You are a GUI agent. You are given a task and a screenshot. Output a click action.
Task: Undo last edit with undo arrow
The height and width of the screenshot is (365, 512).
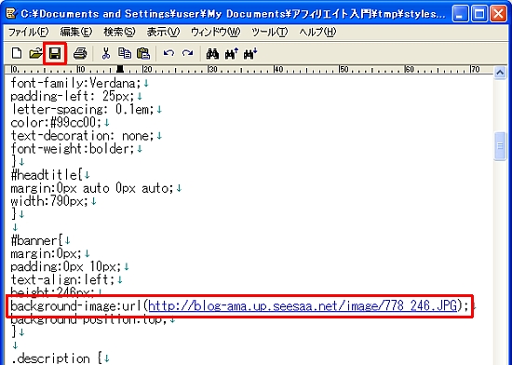click(x=168, y=54)
